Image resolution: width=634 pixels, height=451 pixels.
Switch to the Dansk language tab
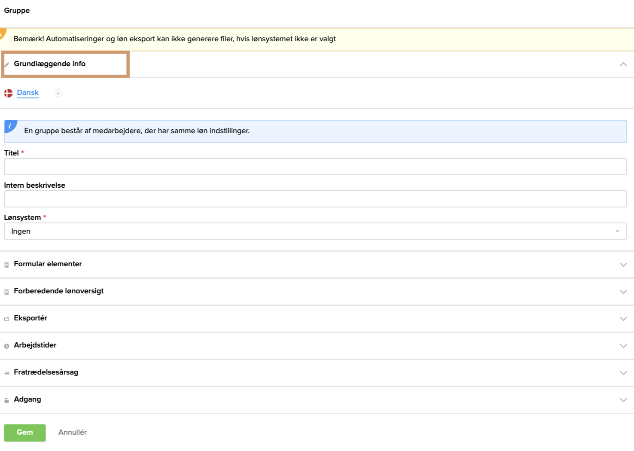28,93
